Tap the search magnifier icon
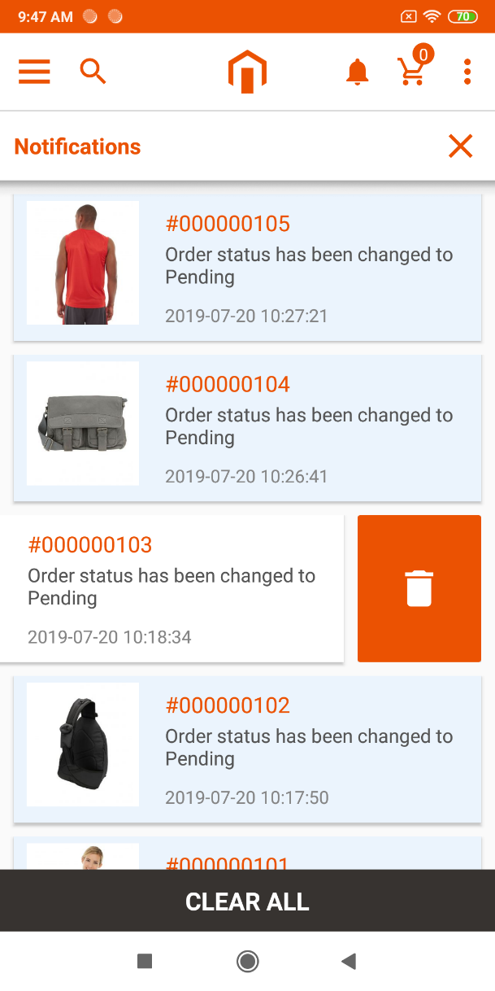495x991 pixels. (x=93, y=72)
